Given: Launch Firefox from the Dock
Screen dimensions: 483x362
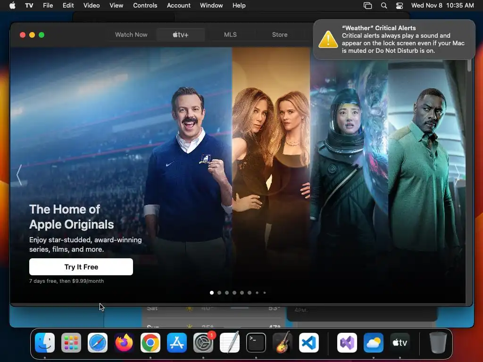Looking at the screenshot, I should tap(124, 343).
